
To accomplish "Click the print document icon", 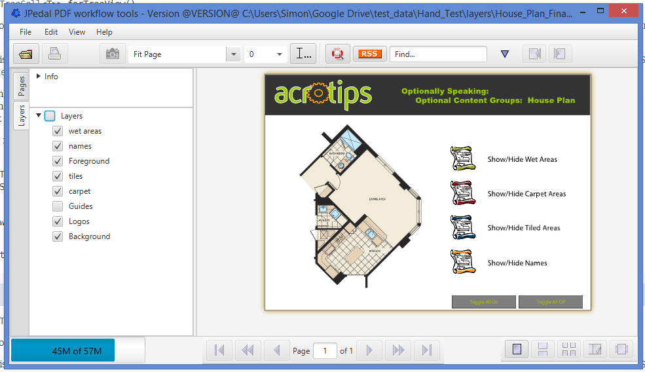I will (x=55, y=54).
